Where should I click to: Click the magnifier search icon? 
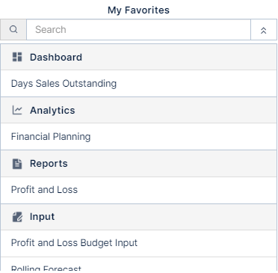[13, 29]
